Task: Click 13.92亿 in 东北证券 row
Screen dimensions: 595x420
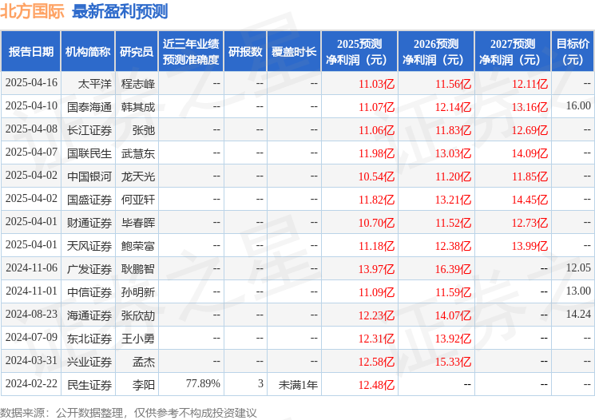Action: pyautogui.click(x=454, y=339)
